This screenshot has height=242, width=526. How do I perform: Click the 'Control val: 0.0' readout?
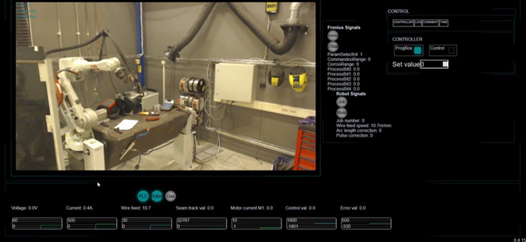[x=300, y=208]
